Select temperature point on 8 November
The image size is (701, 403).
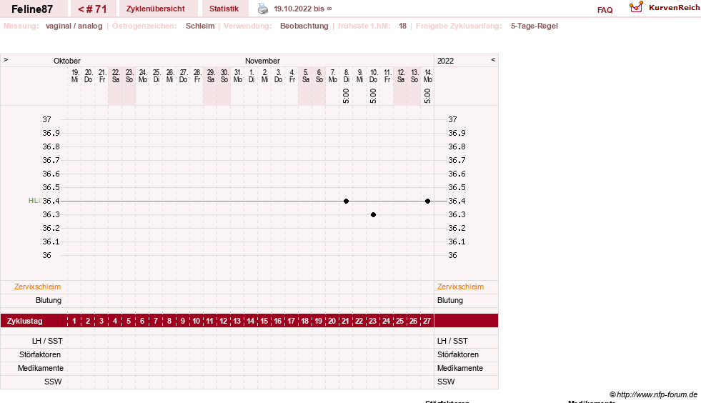346,201
